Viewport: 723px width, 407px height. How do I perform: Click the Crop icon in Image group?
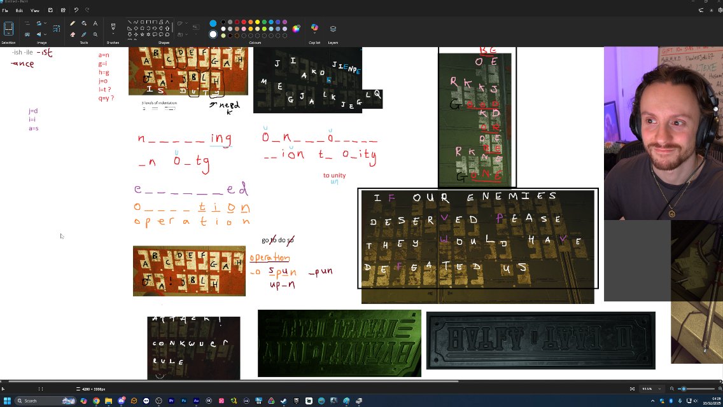tap(27, 24)
